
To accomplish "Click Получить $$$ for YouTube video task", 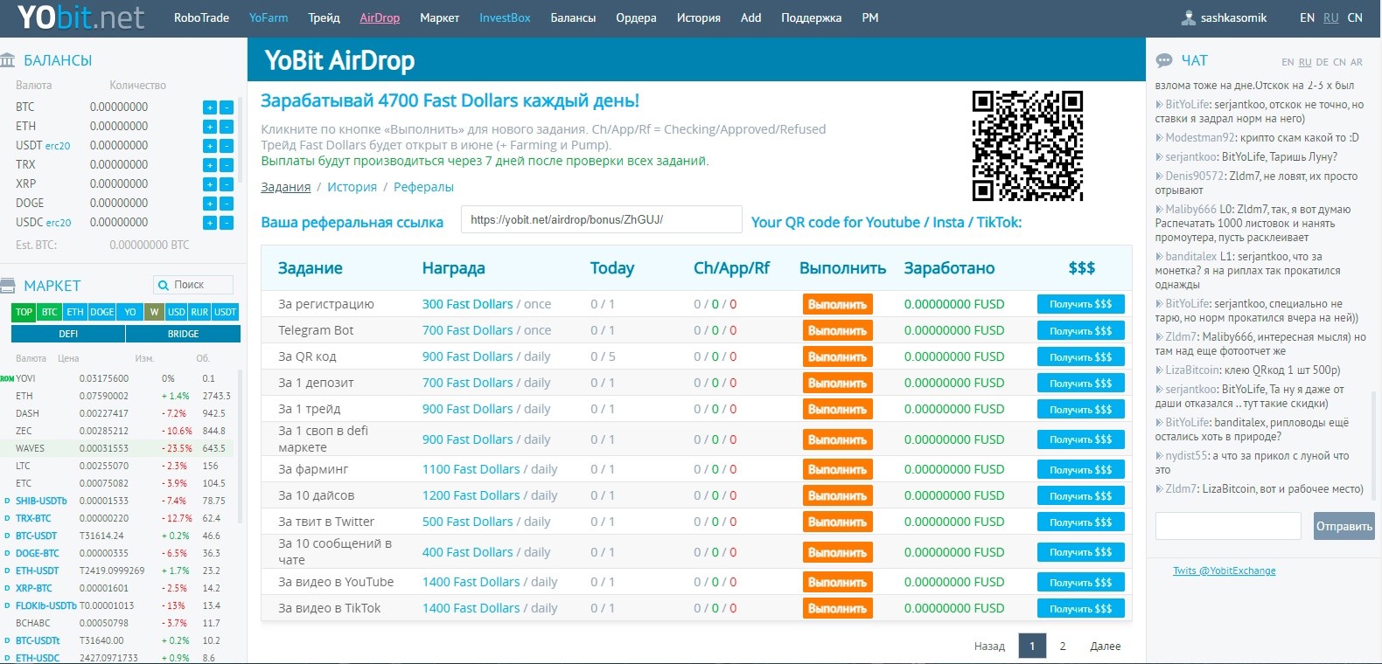I will pyautogui.click(x=1080, y=583).
